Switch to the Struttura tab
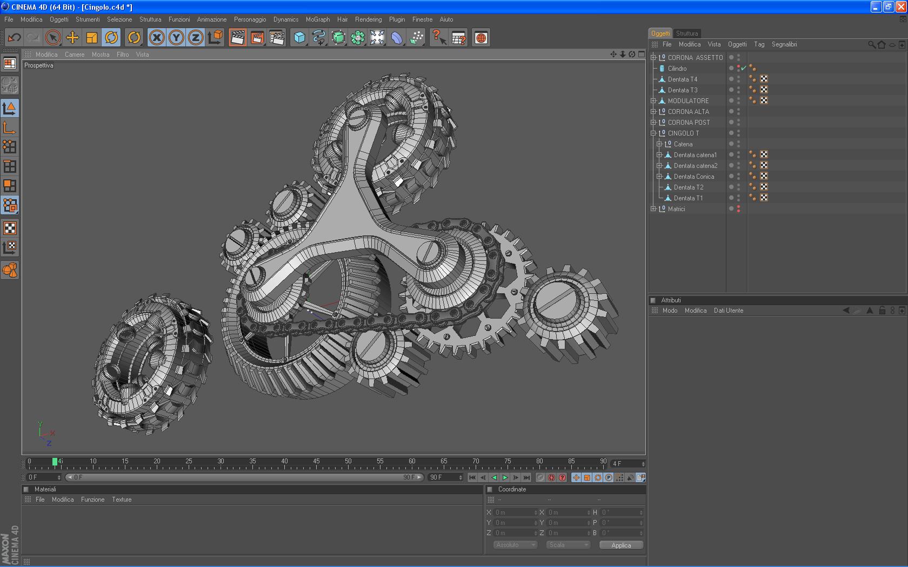Viewport: 908px width, 567px height. tap(686, 33)
